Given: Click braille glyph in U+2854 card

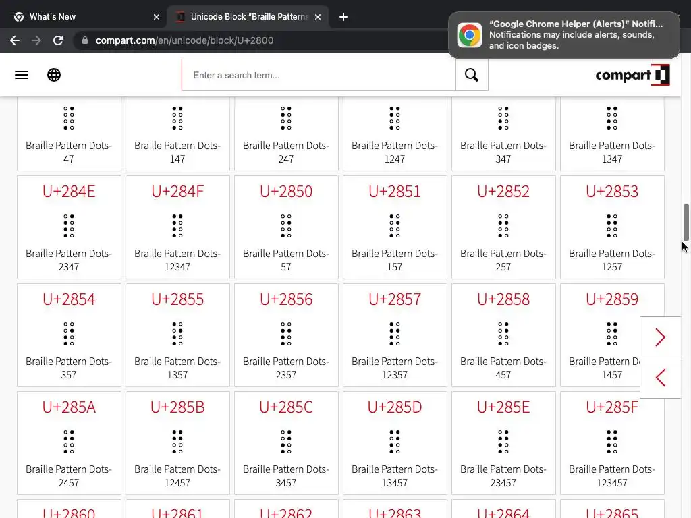Looking at the screenshot, I should pos(69,334).
